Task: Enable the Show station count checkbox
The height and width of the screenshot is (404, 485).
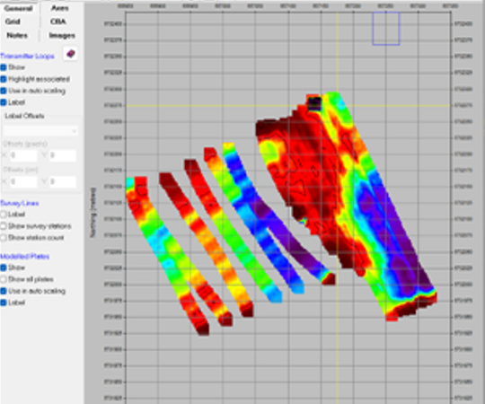Action: [x=4, y=238]
